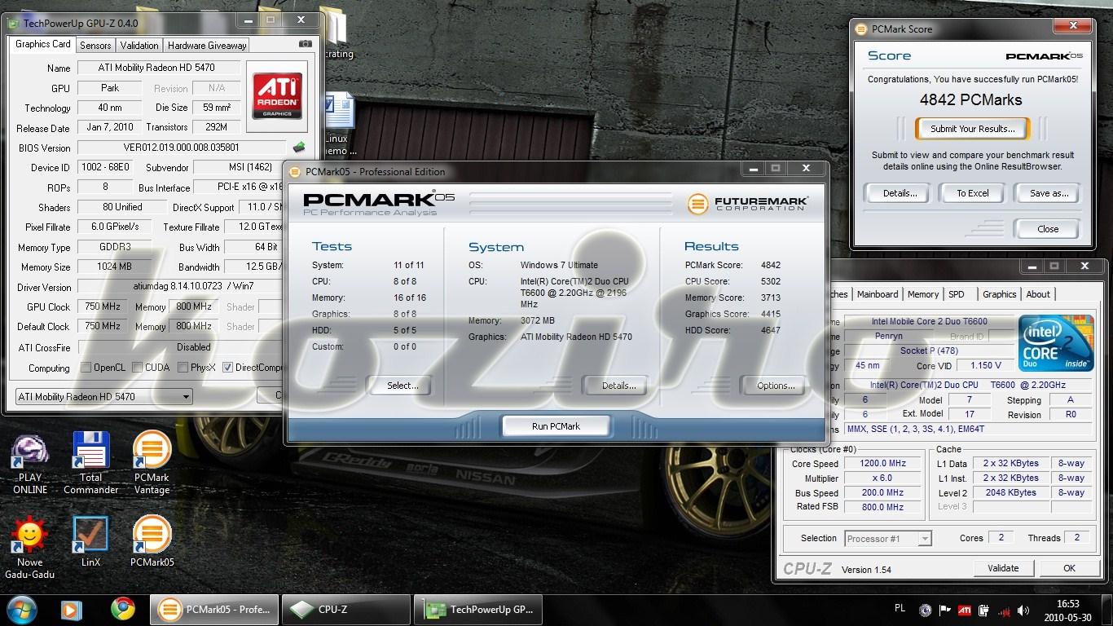The width and height of the screenshot is (1113, 626).
Task: Open the Graphics tab in CPU-Z
Action: (x=999, y=294)
